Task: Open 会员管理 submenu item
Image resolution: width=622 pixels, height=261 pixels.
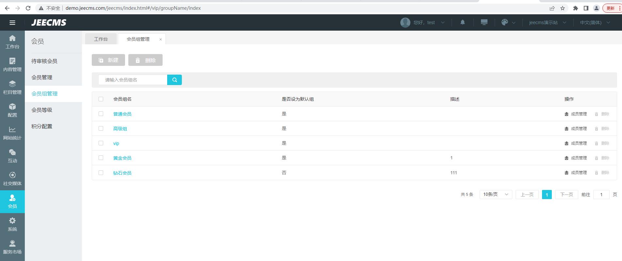Action: pyautogui.click(x=54, y=78)
